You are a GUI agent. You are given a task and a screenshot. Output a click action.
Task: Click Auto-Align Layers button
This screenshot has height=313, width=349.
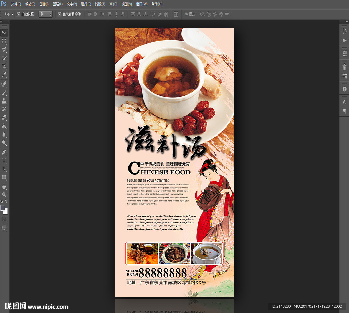[x=176, y=14]
